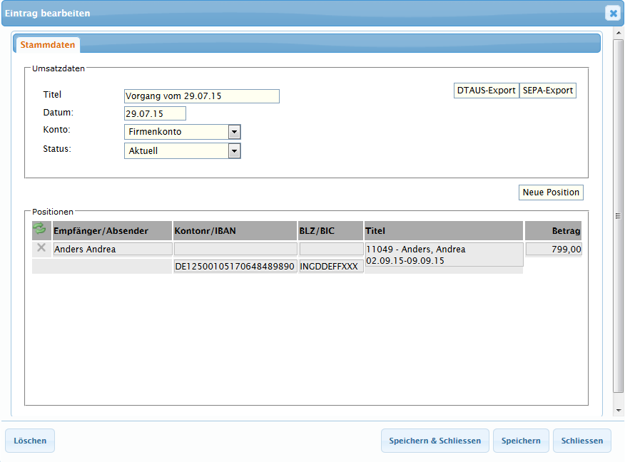
Task: Click the Schliessen button at the bottom
Action: (x=582, y=441)
